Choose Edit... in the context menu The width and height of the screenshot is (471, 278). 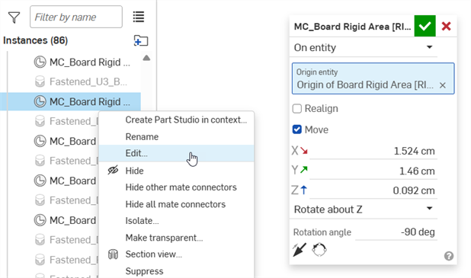(x=176, y=153)
